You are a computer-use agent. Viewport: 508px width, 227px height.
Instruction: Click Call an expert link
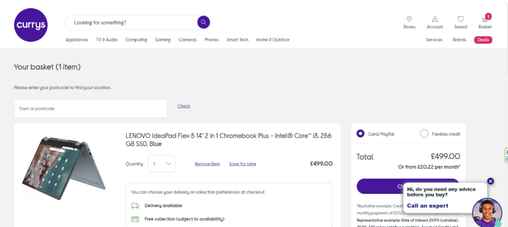pyautogui.click(x=428, y=206)
